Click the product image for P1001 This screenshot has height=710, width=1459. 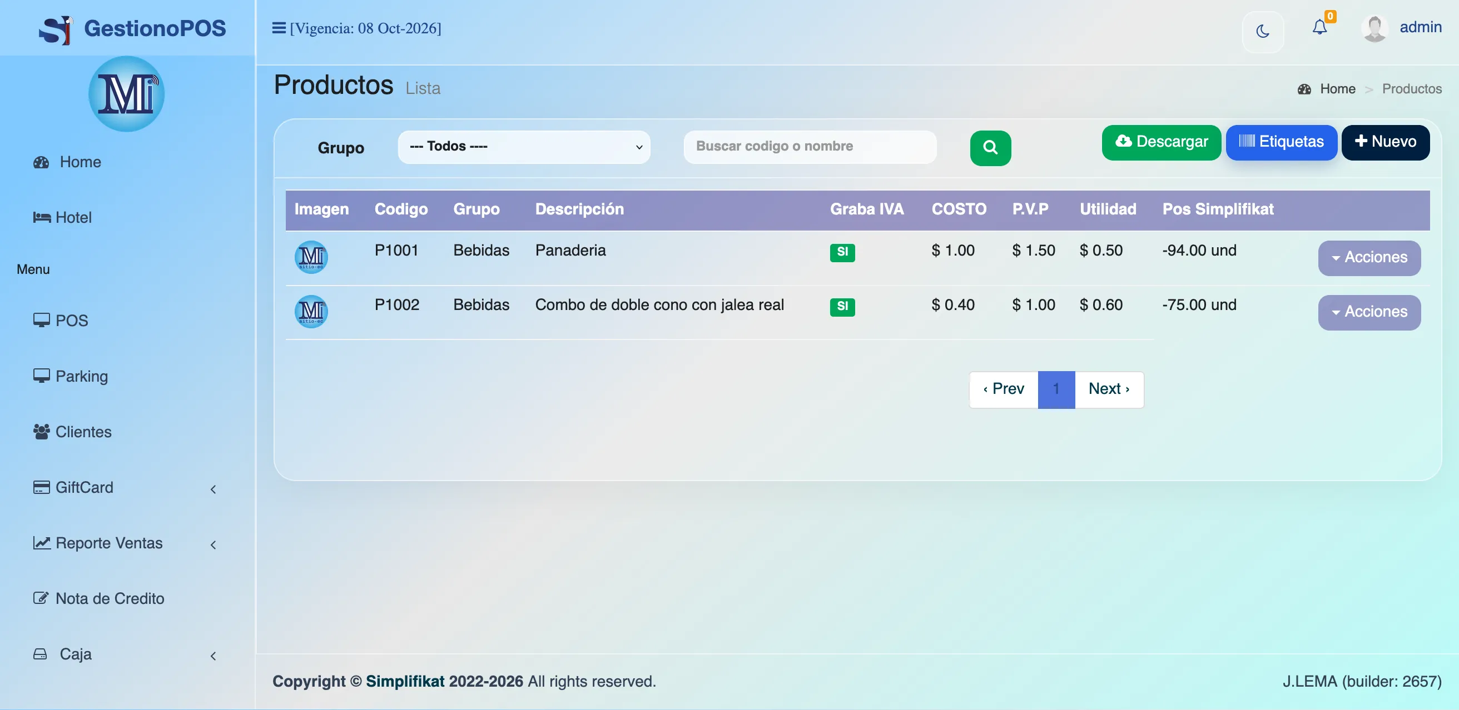(x=311, y=257)
